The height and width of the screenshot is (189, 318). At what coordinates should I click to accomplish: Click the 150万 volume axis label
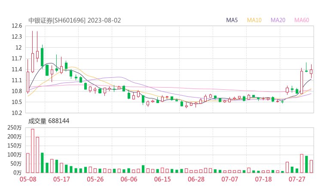pyautogui.click(x=15, y=146)
